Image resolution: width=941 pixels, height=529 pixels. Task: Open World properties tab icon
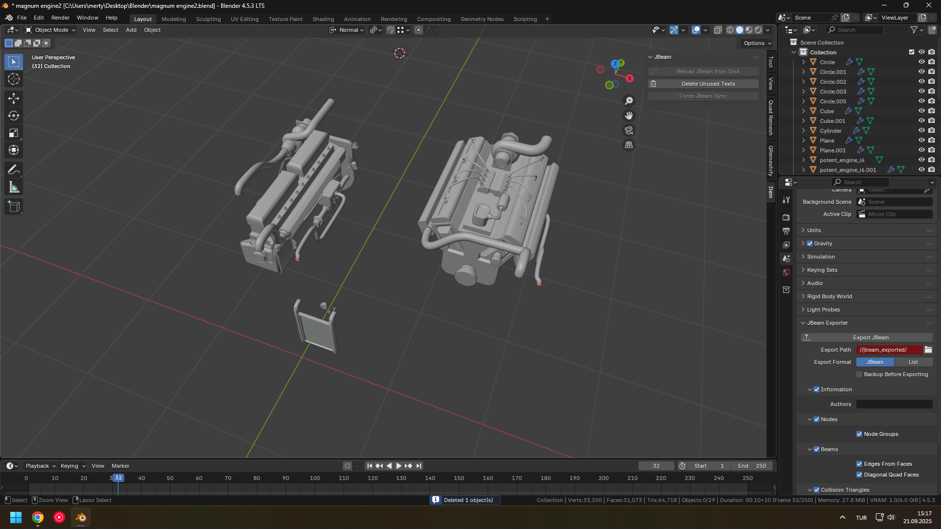(x=786, y=272)
